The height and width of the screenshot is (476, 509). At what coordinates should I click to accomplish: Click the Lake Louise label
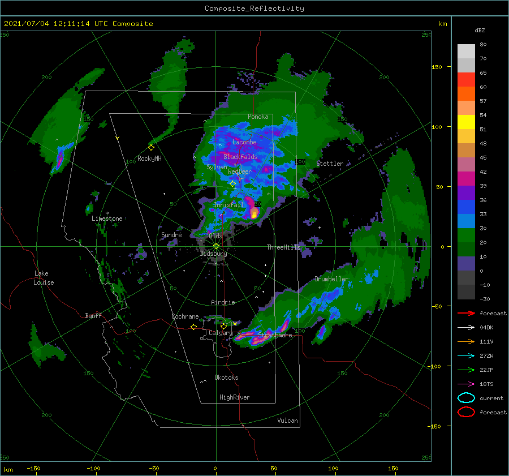click(x=44, y=278)
